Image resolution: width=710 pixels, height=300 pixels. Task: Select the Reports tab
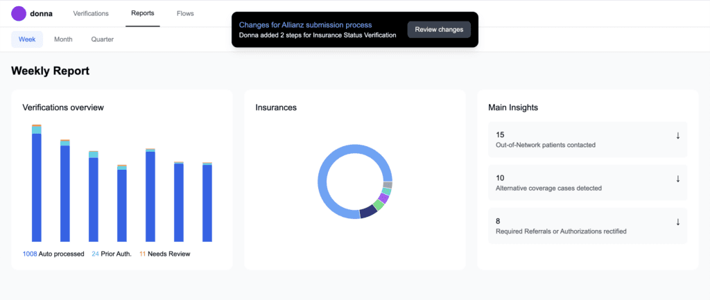142,13
